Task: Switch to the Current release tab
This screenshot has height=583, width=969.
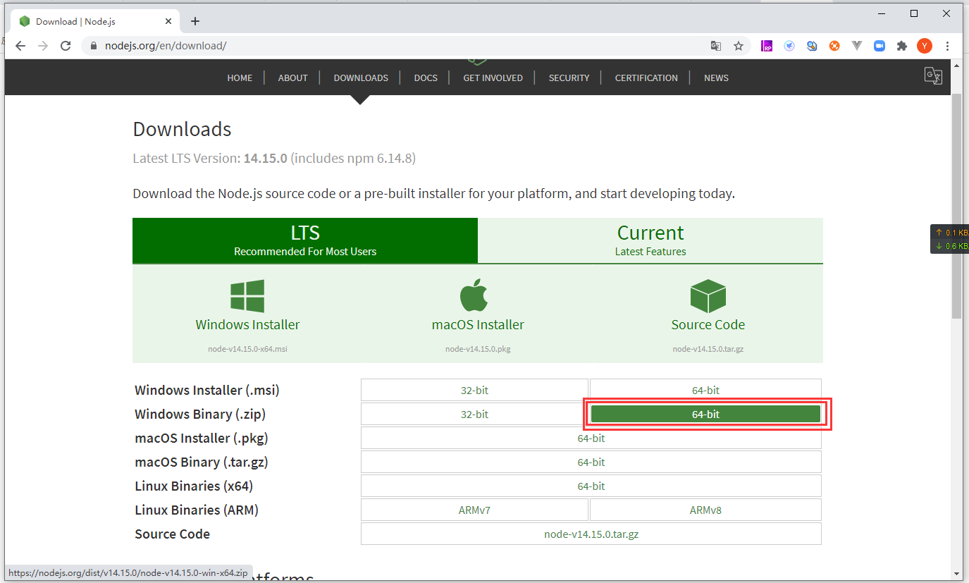Action: [x=650, y=240]
